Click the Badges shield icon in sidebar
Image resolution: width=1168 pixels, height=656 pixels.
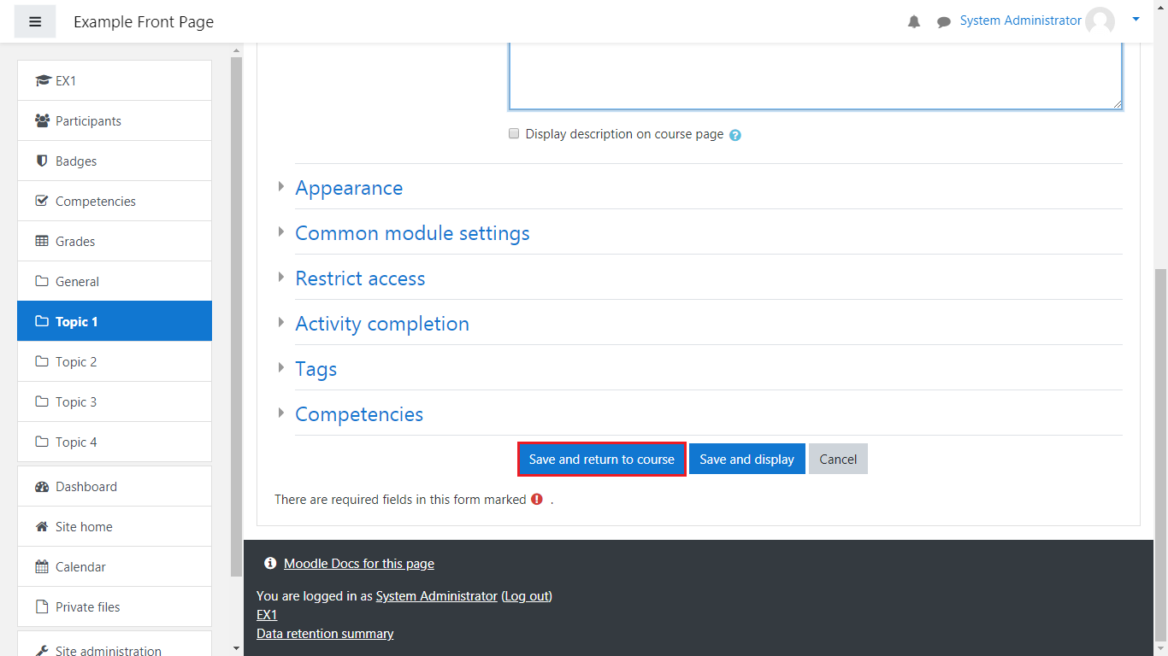pos(42,161)
